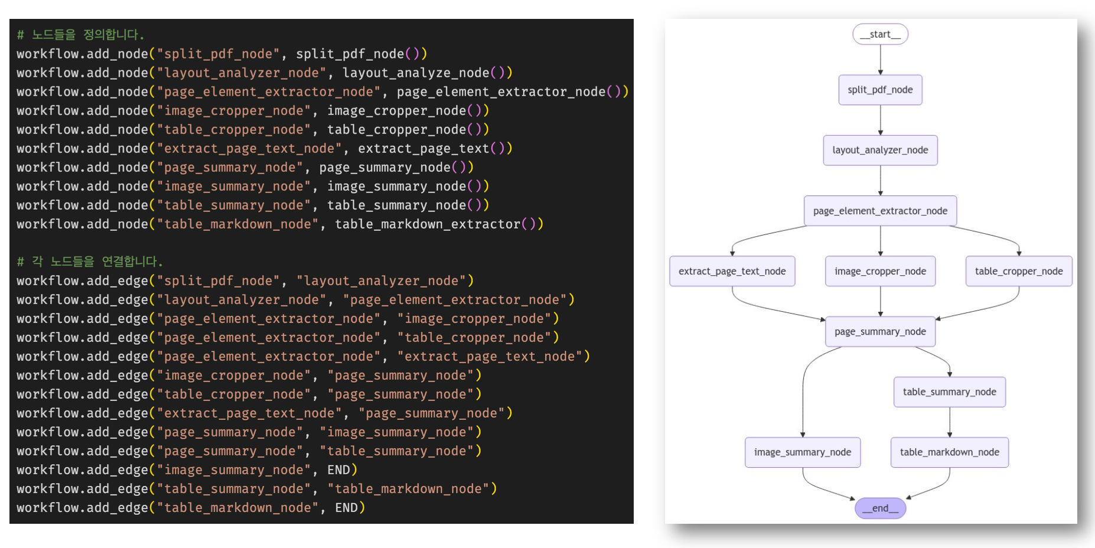The image size is (1095, 548).
Task: Select the image_cropper_node box in the flowchart
Action: 880,271
